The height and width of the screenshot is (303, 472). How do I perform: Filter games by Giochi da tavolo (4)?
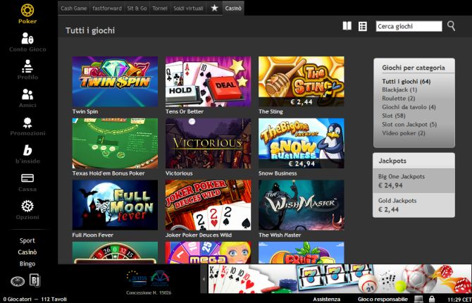409,107
